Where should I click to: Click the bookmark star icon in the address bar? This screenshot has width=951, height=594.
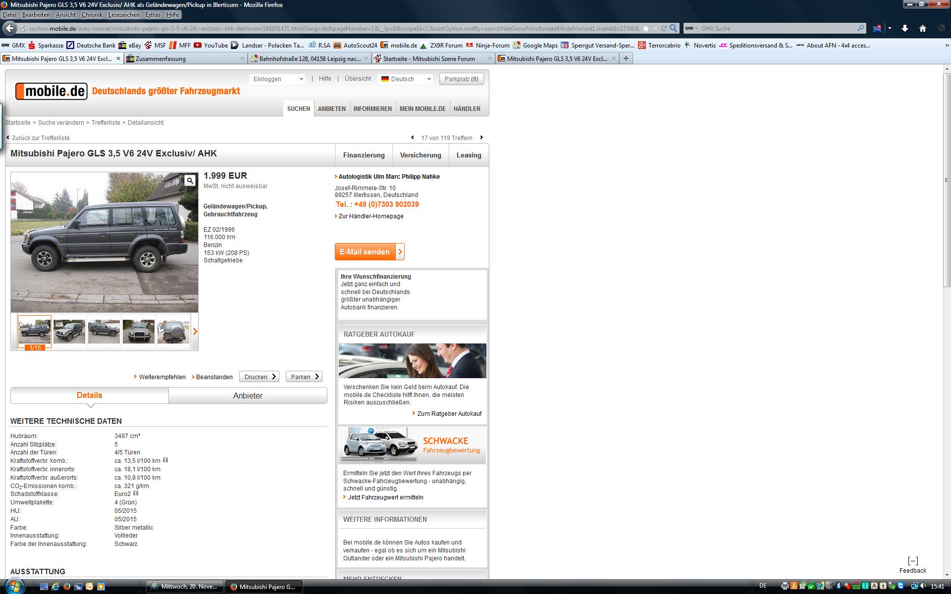point(646,28)
